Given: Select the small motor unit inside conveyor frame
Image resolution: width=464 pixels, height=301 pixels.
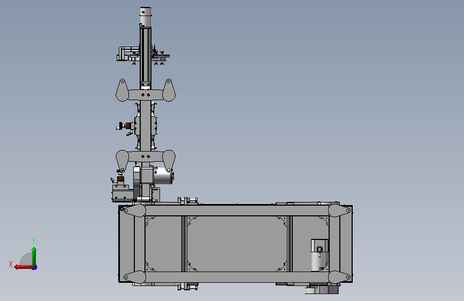Looking at the screenshot, I should click(320, 255).
